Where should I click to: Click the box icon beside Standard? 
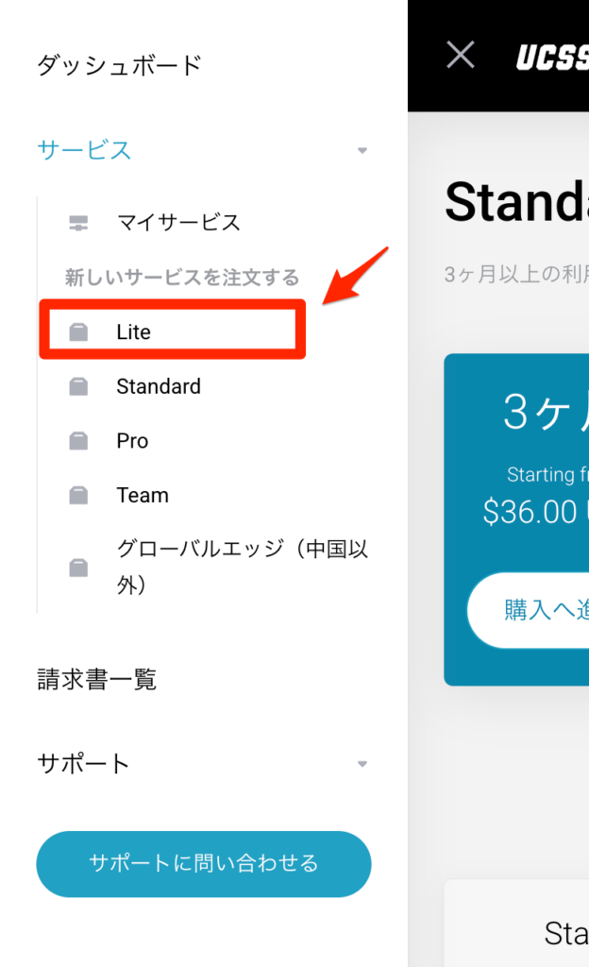pyautogui.click(x=78, y=386)
